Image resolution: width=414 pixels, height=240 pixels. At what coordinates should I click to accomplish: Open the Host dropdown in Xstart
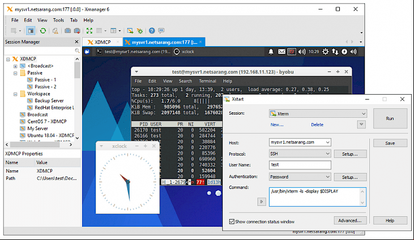[x=328, y=142]
